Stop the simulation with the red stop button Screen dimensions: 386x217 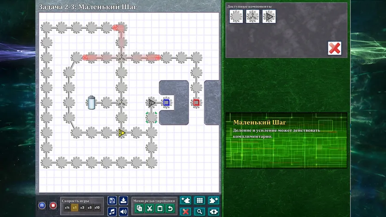[53, 205]
